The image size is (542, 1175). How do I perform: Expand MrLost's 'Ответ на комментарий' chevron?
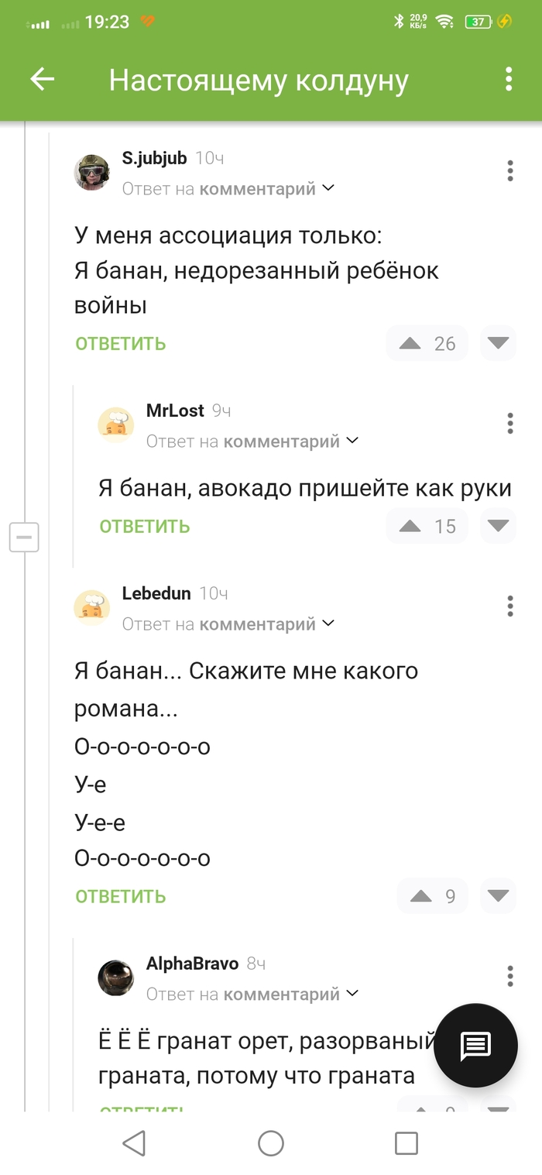click(x=352, y=441)
